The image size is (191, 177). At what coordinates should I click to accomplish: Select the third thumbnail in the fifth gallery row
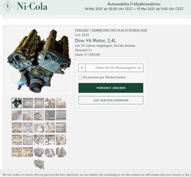tap(39, 152)
